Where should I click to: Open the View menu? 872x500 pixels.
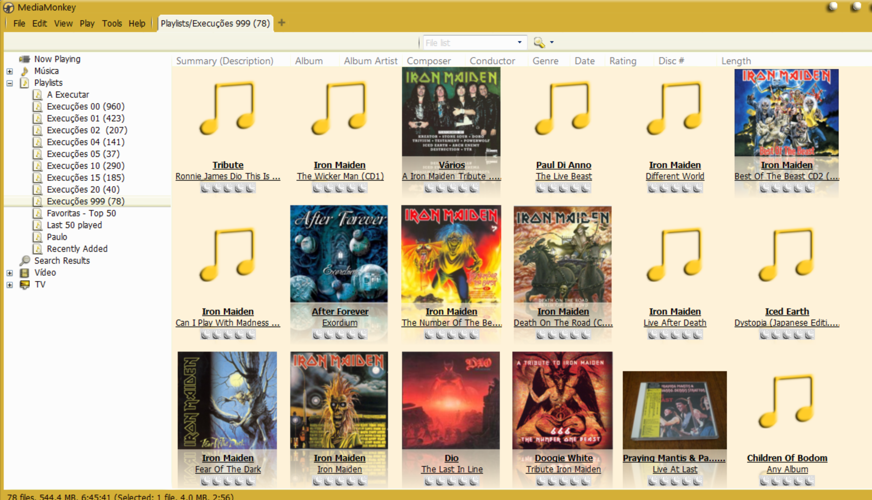tap(63, 23)
